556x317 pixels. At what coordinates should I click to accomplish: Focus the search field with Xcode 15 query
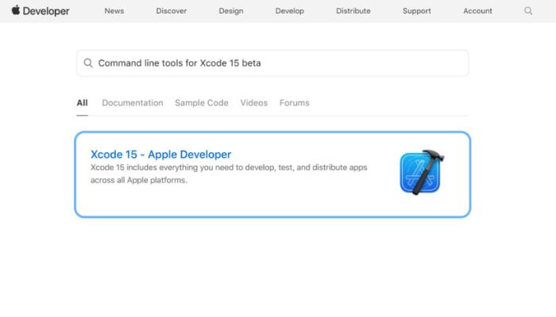(272, 63)
